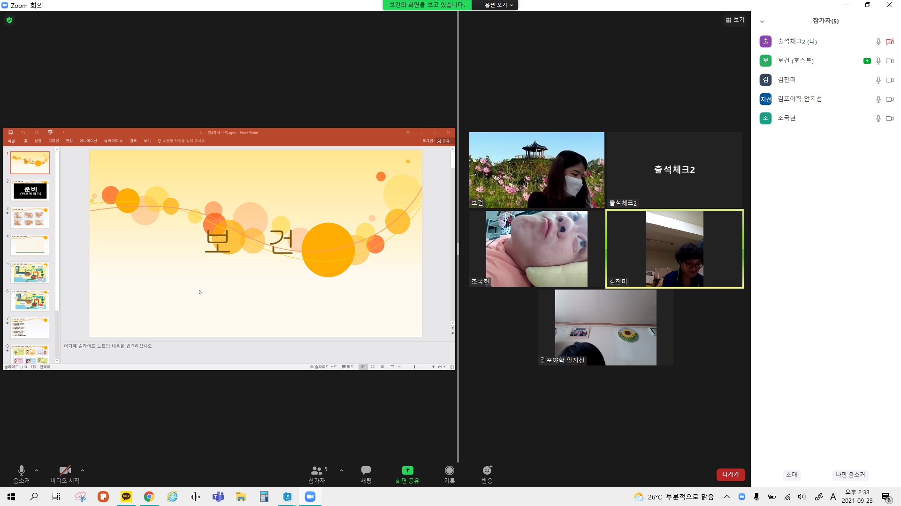Click the green encryption shield icon
The image size is (901, 506).
[x=9, y=20]
